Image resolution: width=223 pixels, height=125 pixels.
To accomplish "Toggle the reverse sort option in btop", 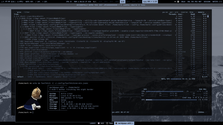I will point(184,12).
